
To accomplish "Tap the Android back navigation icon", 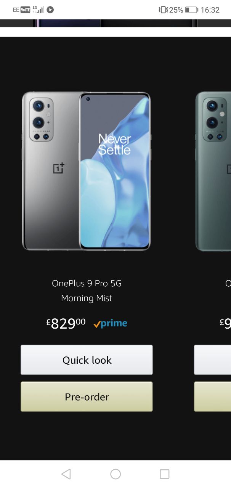I will tap(66, 474).
